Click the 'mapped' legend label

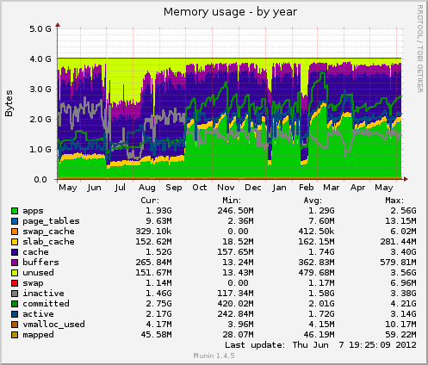tap(38, 335)
